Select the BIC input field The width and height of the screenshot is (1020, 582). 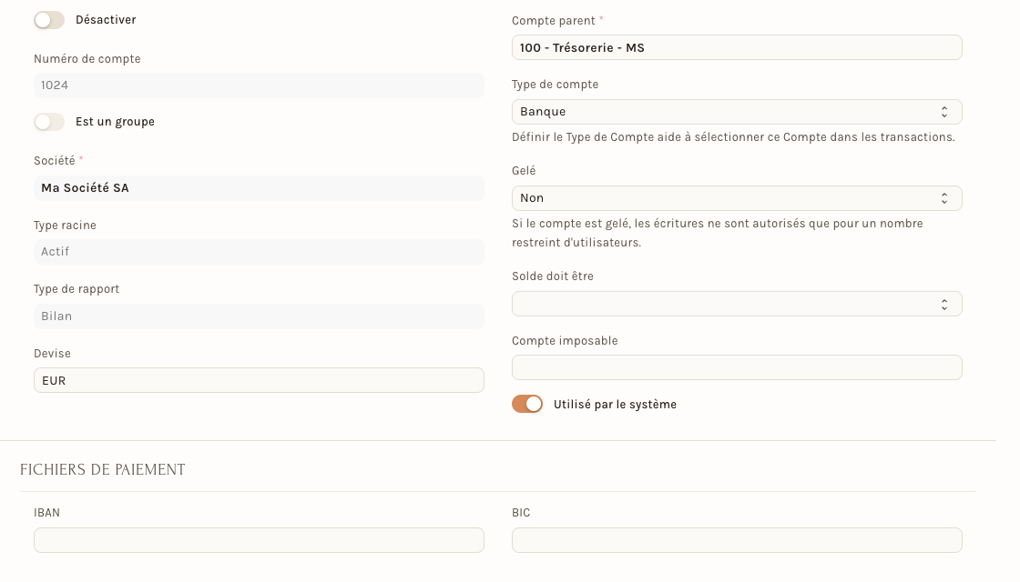(x=737, y=540)
